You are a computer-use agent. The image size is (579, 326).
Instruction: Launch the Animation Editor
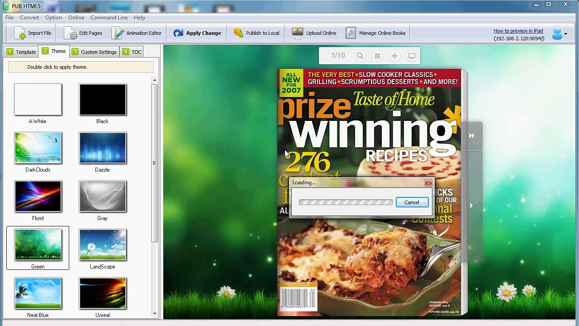tap(137, 33)
